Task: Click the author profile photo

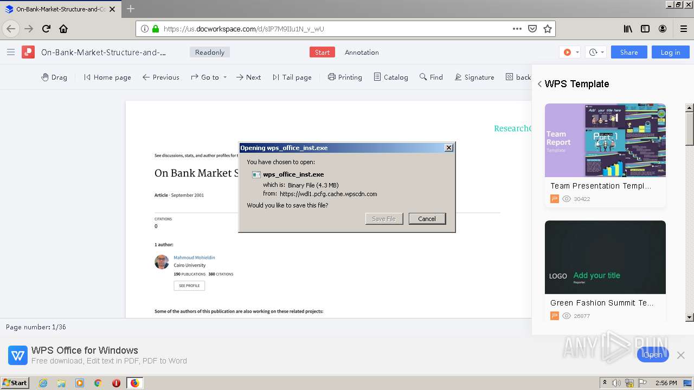Action: click(x=162, y=262)
